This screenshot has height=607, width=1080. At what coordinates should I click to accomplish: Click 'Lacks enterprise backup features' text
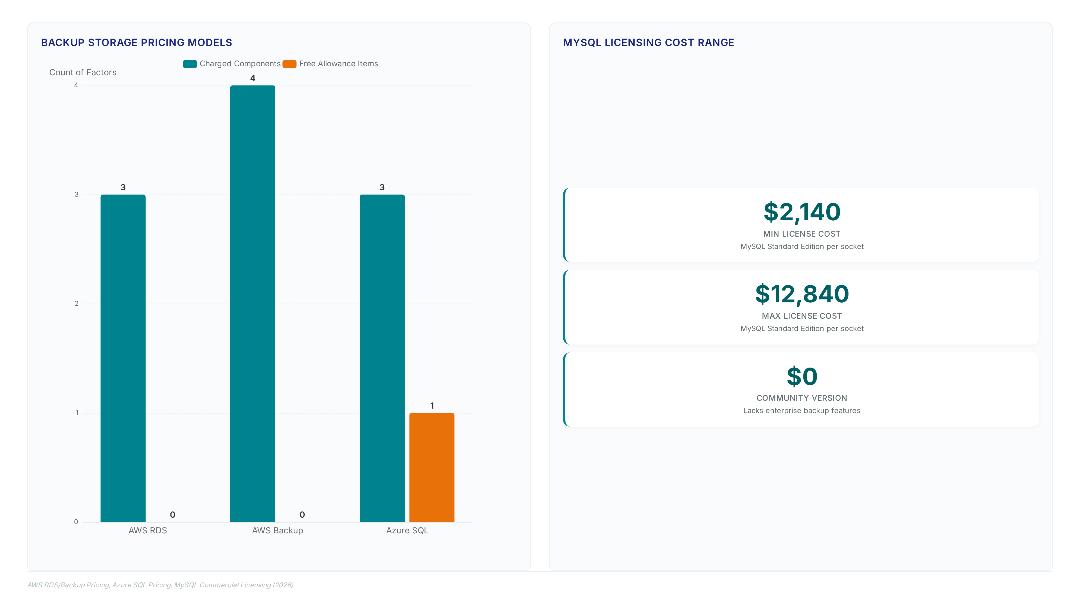point(802,411)
